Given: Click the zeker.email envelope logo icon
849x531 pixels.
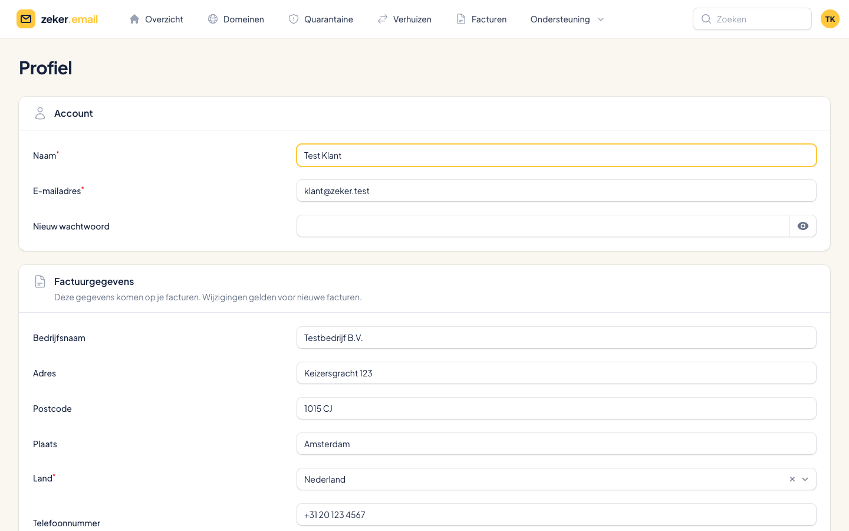Looking at the screenshot, I should pos(26,19).
